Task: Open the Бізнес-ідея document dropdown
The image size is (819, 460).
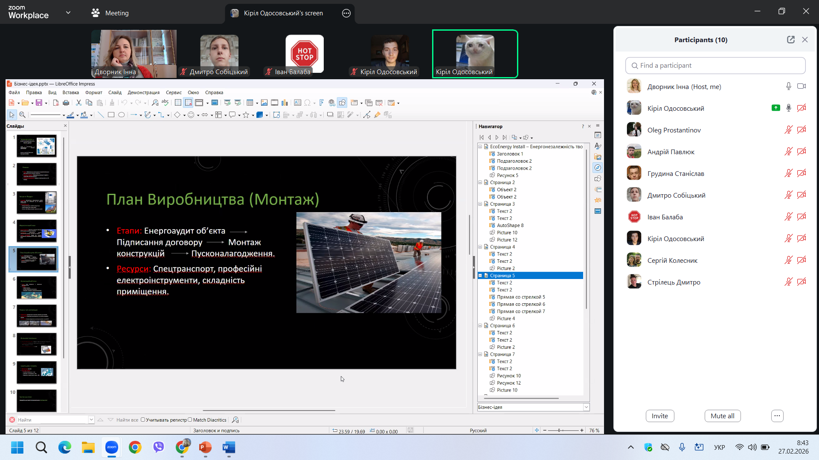Action: pos(586,407)
